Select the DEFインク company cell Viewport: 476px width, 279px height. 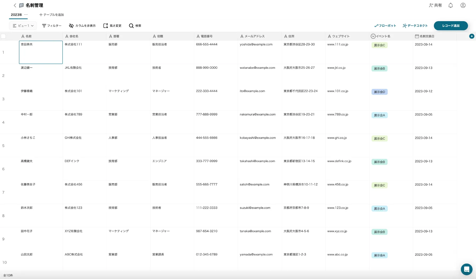pos(85,169)
